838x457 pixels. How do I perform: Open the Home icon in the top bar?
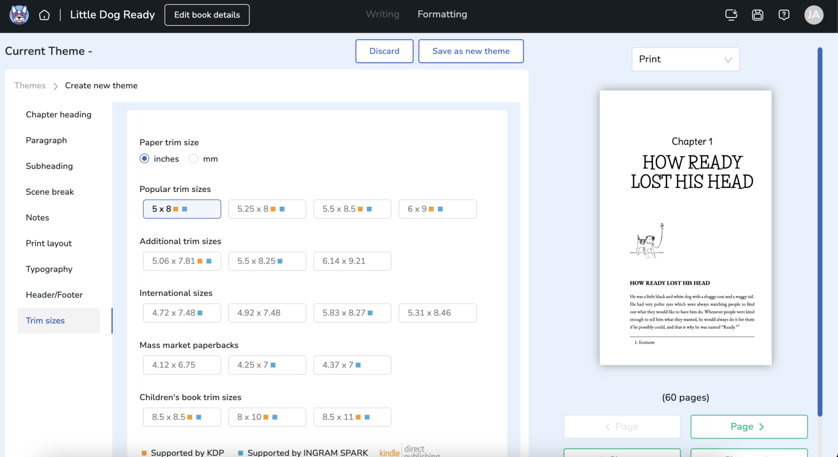click(44, 15)
